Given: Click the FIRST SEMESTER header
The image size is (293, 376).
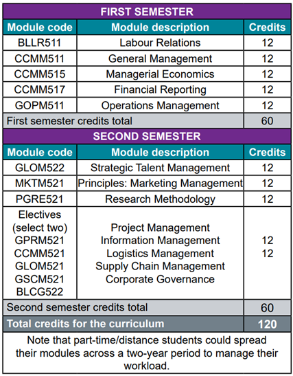Looking at the screenshot, I should point(147,12).
